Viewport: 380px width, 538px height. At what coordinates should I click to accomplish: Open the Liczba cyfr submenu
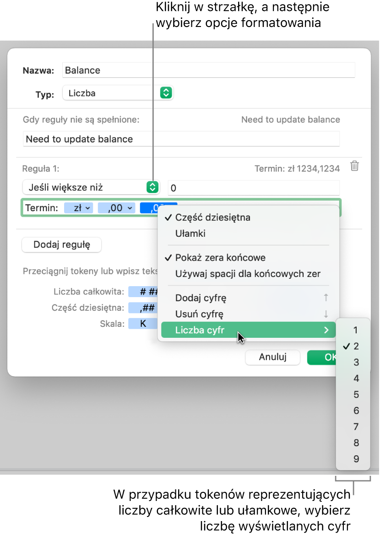[x=248, y=330]
